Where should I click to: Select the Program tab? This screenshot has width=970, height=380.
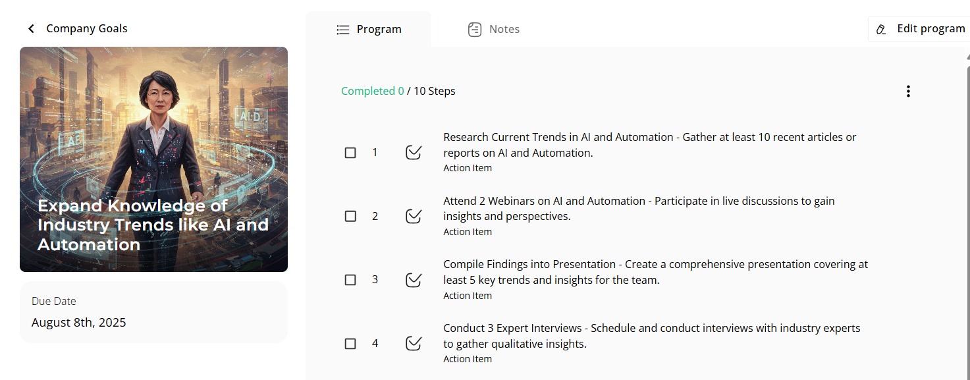click(x=369, y=30)
